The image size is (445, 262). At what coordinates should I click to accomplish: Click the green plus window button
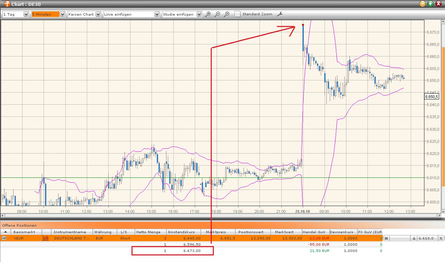[x=430, y=4]
